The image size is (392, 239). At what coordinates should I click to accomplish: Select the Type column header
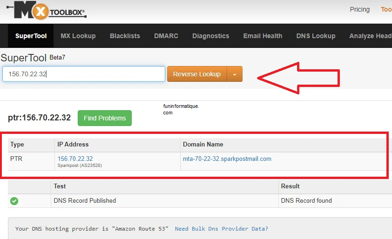pos(17,144)
